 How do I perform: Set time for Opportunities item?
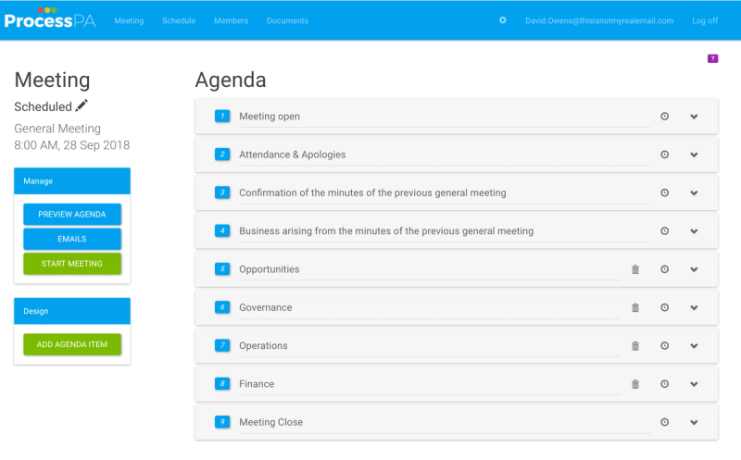(664, 269)
